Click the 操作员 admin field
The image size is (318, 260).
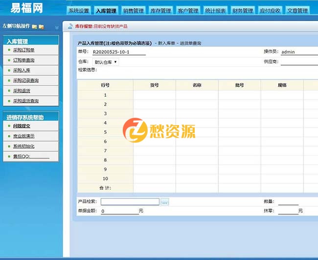[299, 52]
